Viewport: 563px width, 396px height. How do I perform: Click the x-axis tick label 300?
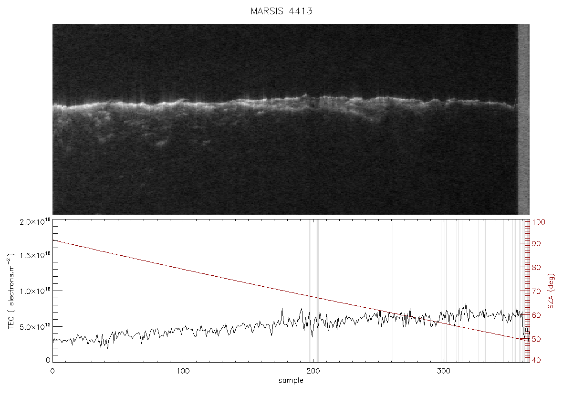point(444,371)
